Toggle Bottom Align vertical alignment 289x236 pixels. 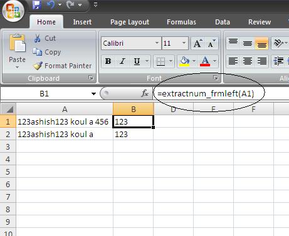click(261, 43)
